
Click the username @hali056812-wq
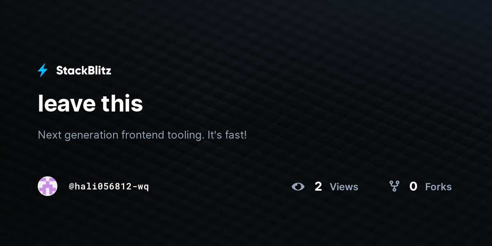tap(109, 187)
